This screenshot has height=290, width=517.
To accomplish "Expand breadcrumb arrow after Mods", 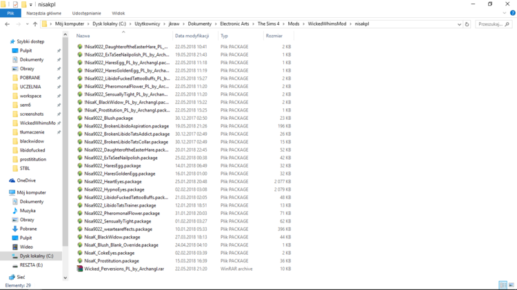I will click(x=304, y=23).
